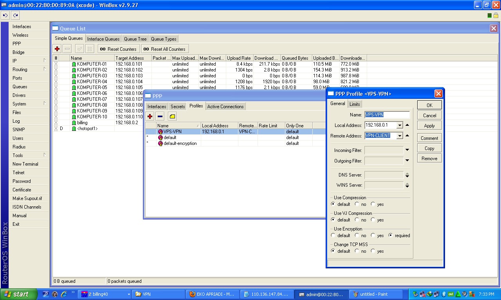Viewport: 501px width, 300px height.
Task: Add a new simple queue with red plus
Action: (x=58, y=49)
